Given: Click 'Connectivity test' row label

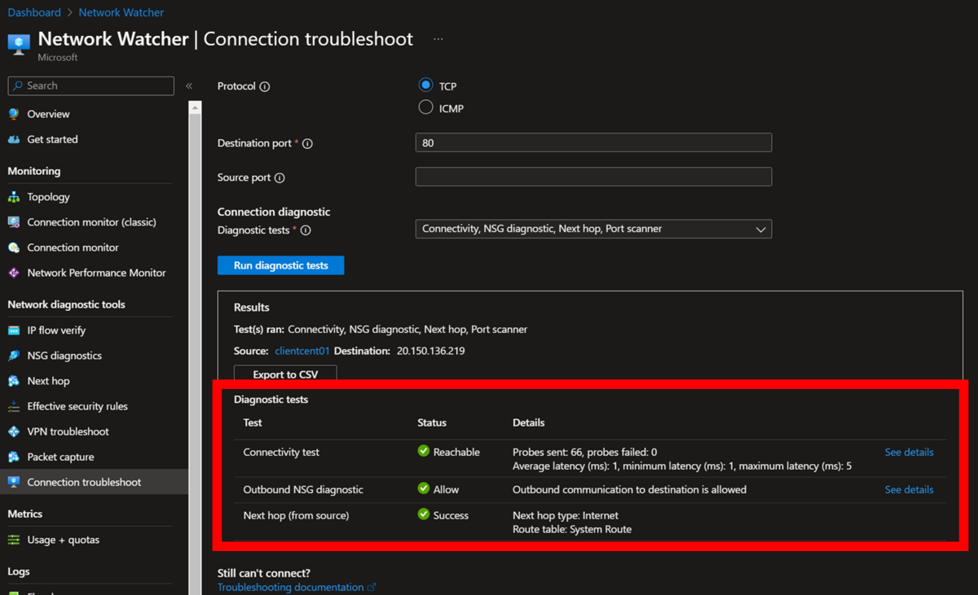Looking at the screenshot, I should (281, 452).
